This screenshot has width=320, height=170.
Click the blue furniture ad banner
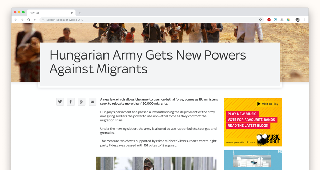253,160
